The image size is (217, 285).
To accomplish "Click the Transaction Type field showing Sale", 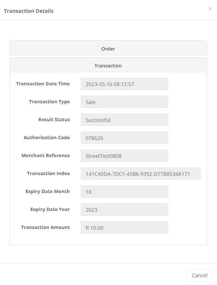I will pos(124,102).
